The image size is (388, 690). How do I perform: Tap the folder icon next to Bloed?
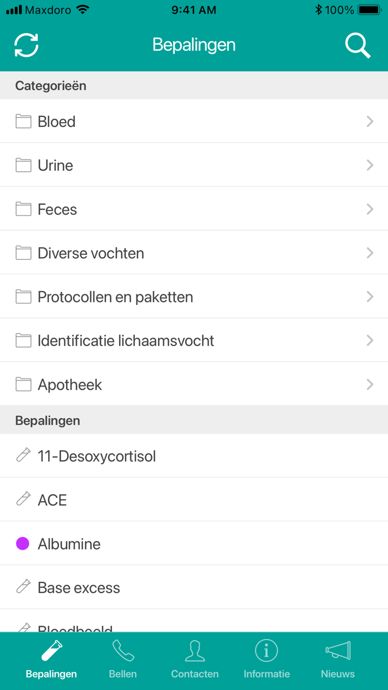pos(23,121)
